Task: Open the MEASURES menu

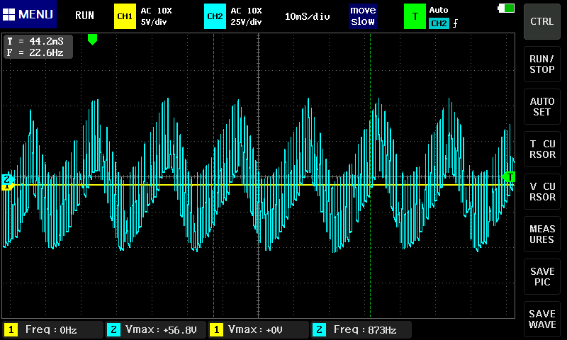Action: click(542, 234)
